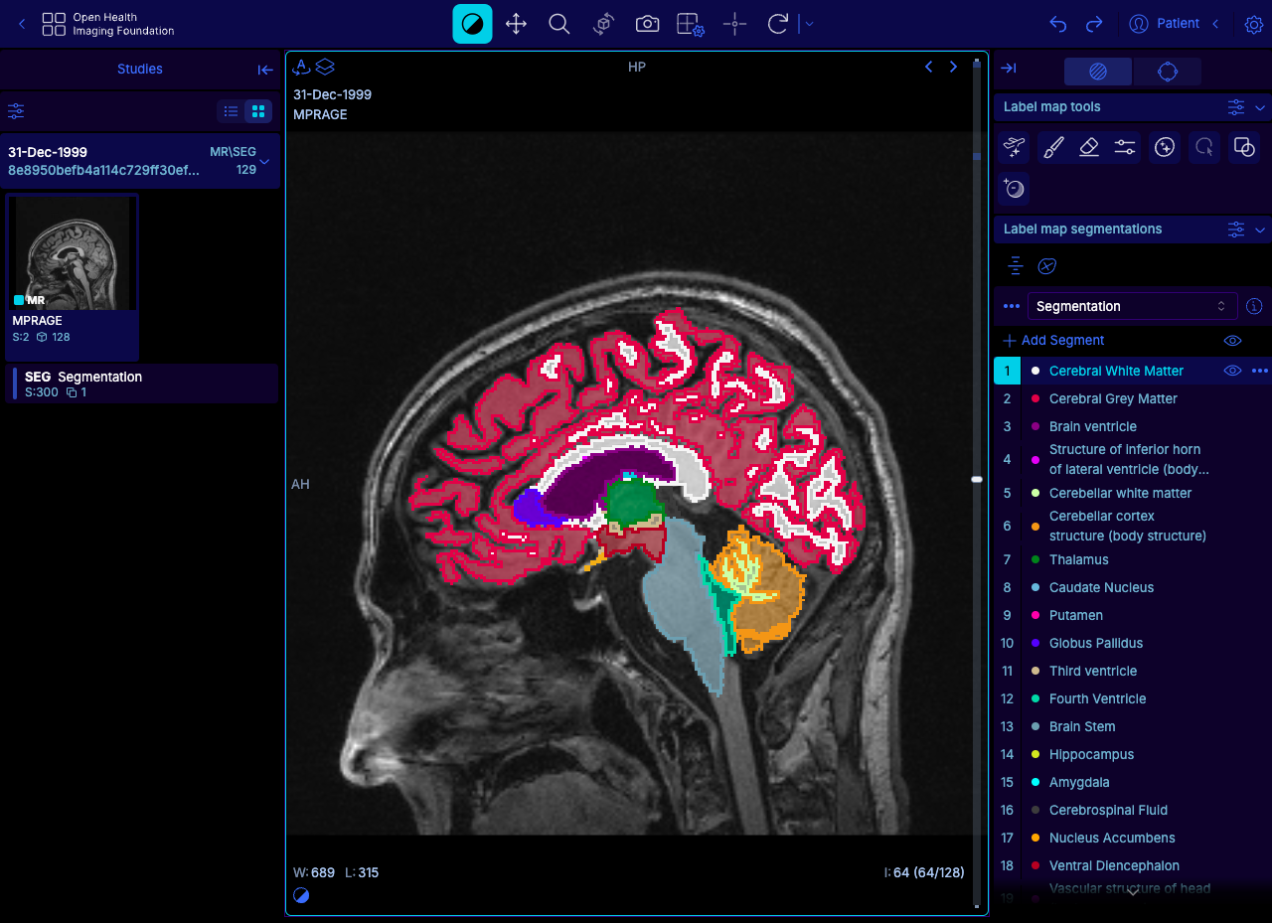Hide the Cerebral White Matter segment

pos(1233,371)
